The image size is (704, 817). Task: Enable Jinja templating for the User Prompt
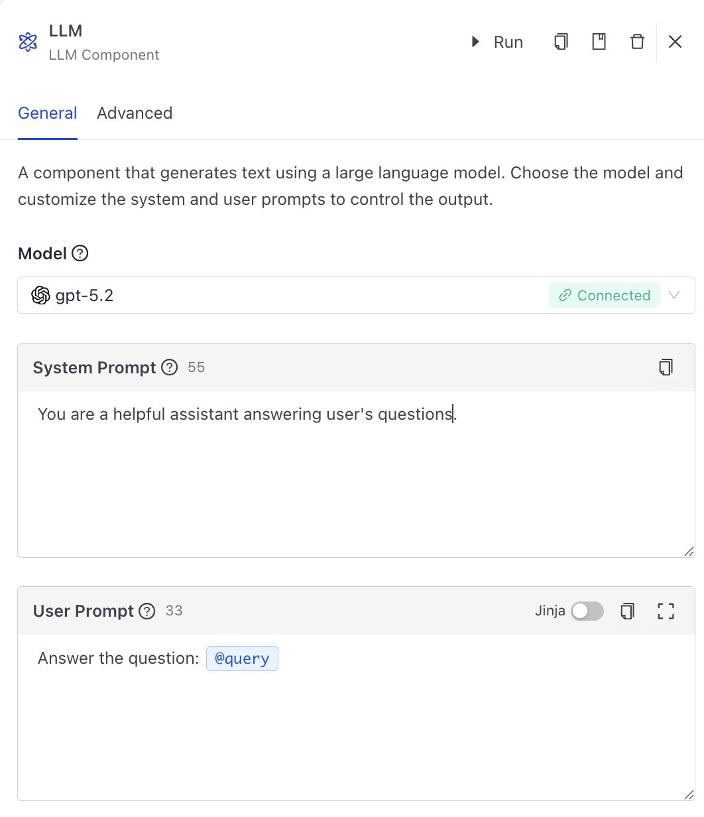[586, 611]
